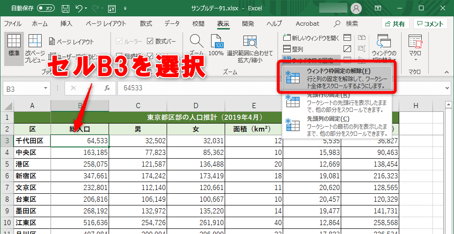
Task: Click the insert function fx icon
Action: point(107,88)
